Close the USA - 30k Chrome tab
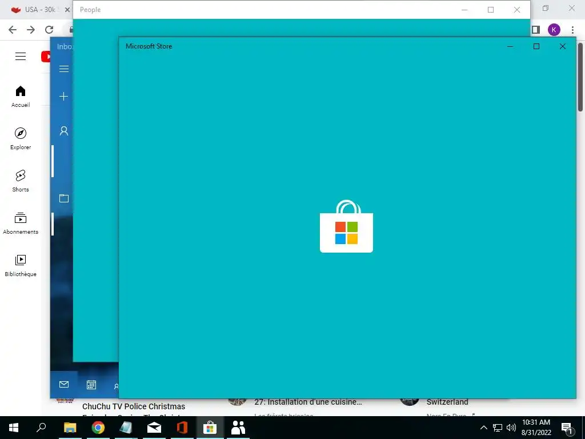The height and width of the screenshot is (439, 585). [67, 10]
